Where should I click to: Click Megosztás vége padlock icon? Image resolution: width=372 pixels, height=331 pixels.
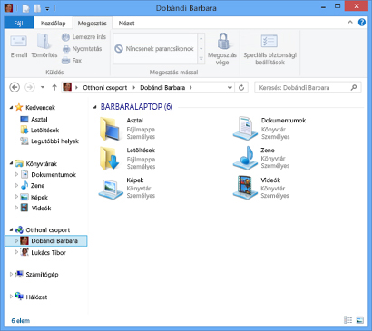tap(223, 41)
